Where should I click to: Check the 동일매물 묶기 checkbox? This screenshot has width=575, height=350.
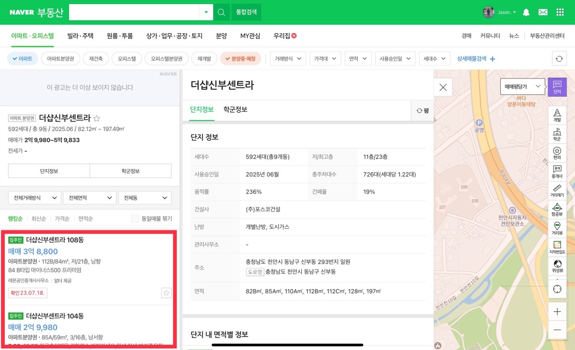(135, 219)
